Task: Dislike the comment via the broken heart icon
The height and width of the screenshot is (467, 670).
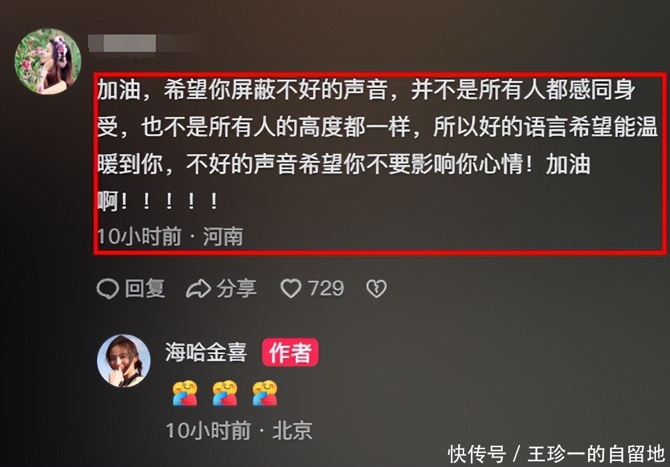Action: tap(376, 289)
